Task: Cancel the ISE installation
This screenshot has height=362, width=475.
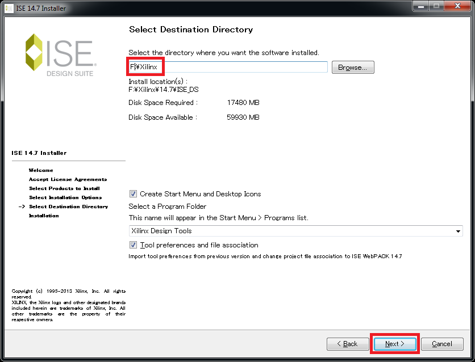Action: 442,344
